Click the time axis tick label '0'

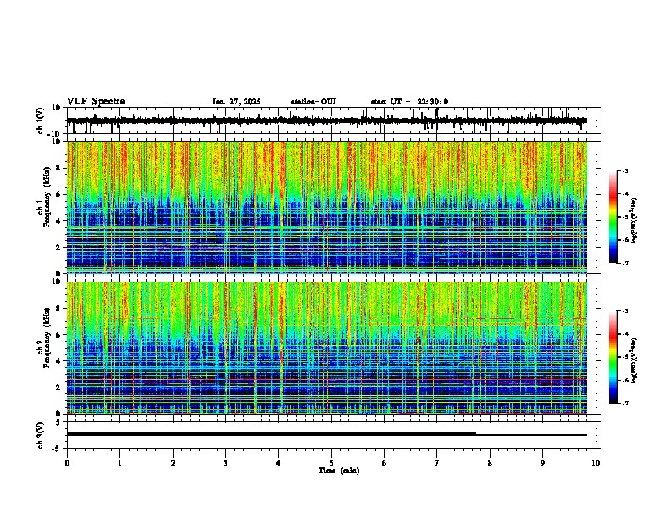67,463
